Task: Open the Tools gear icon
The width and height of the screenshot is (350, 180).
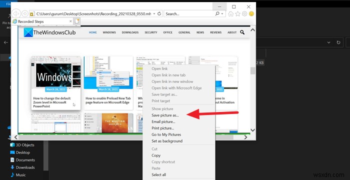Action: [244, 14]
